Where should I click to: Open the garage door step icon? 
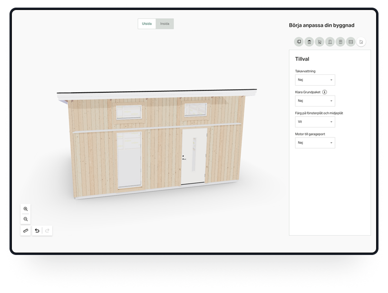pyautogui.click(x=351, y=42)
